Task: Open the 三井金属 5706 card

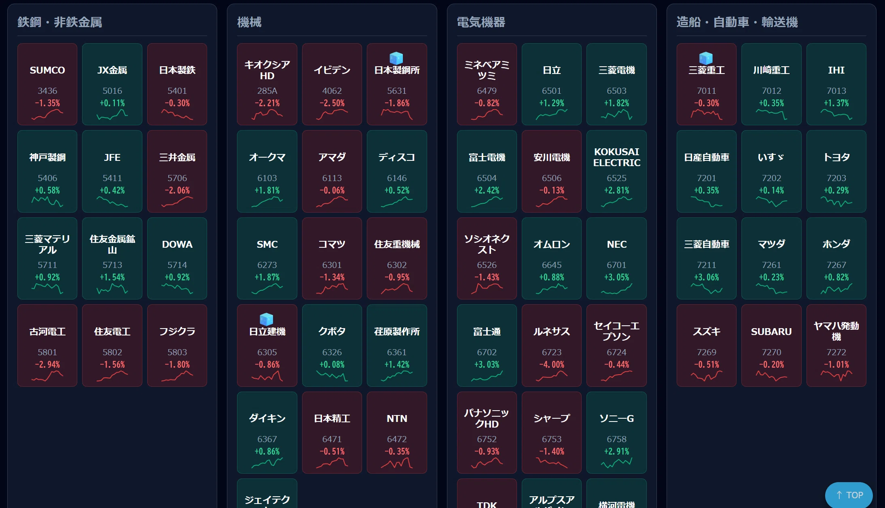Action: click(177, 171)
